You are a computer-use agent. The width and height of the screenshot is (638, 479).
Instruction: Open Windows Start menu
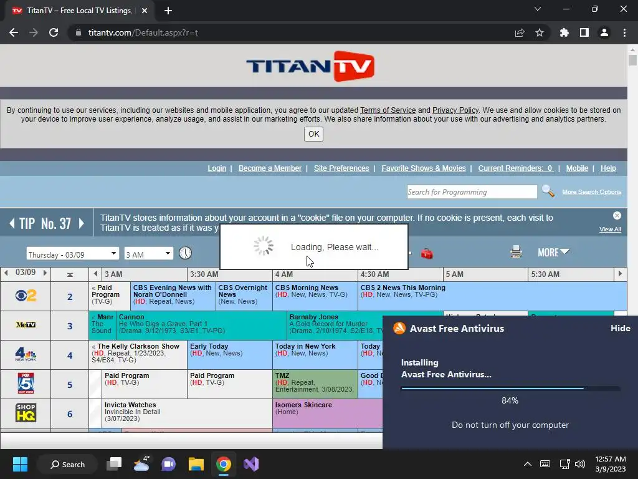[x=20, y=464]
